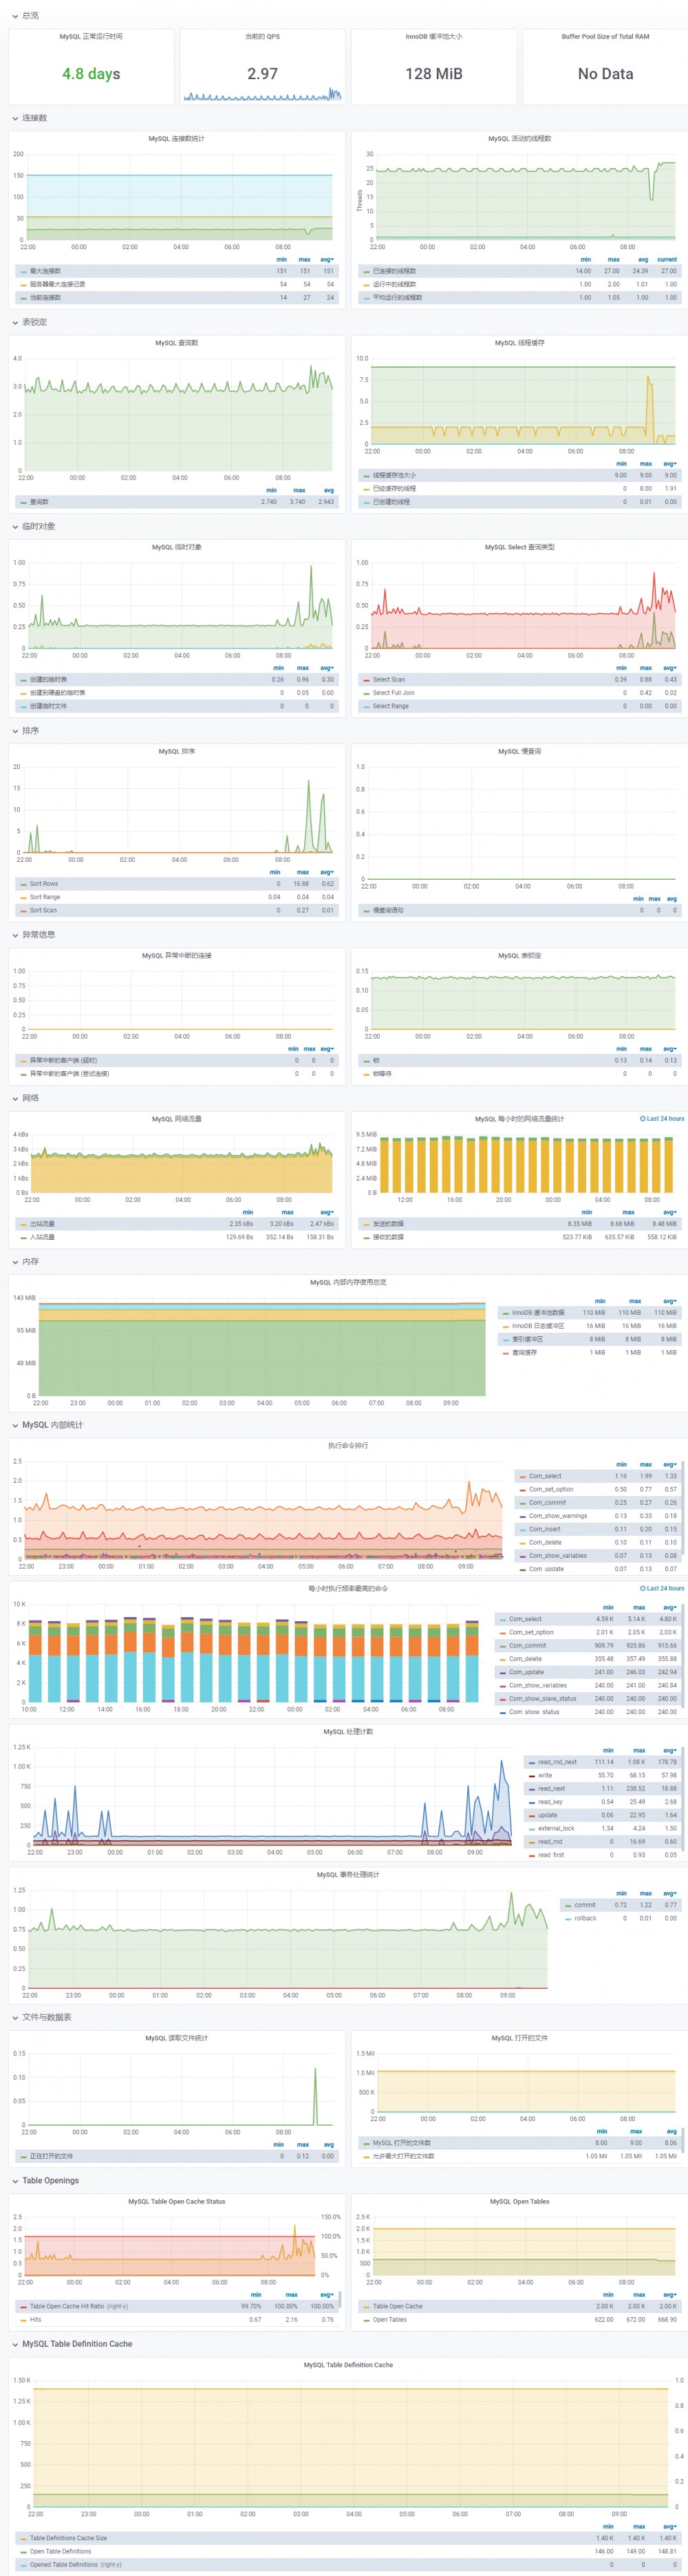The image size is (688, 2576).
Task: Collapse the MySQL Table Definition Cache row
Action: tap(72, 2343)
